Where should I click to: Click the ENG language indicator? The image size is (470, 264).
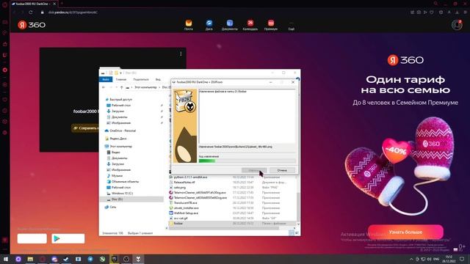point(436,259)
